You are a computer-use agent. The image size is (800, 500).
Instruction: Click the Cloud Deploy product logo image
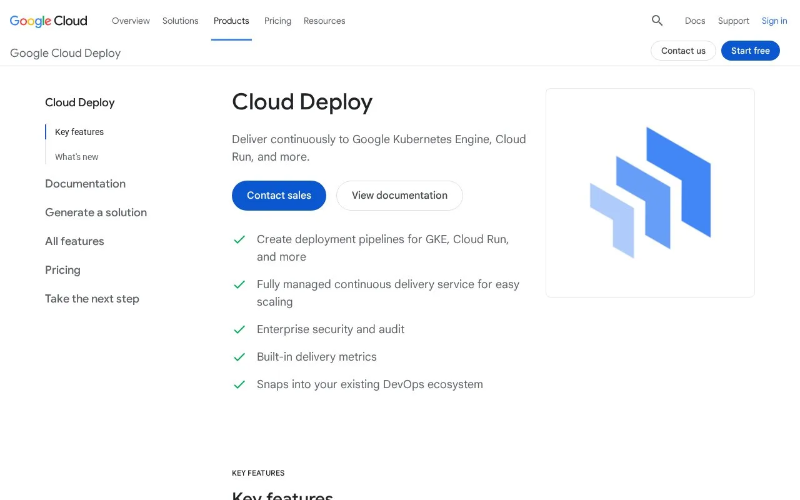click(x=650, y=192)
